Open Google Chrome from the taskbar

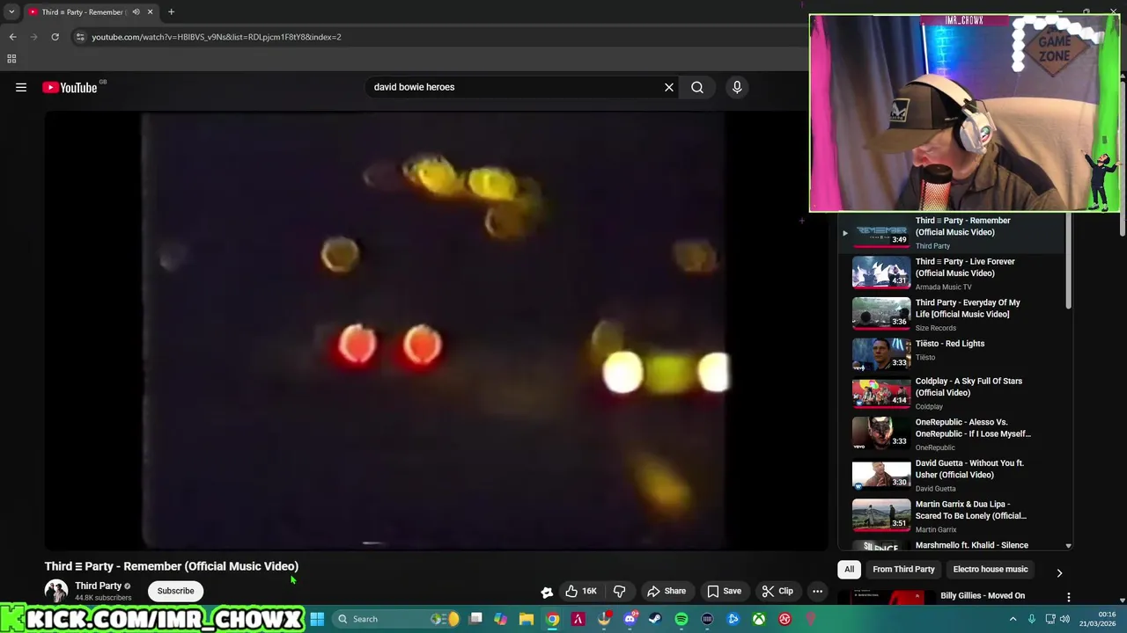[552, 619]
